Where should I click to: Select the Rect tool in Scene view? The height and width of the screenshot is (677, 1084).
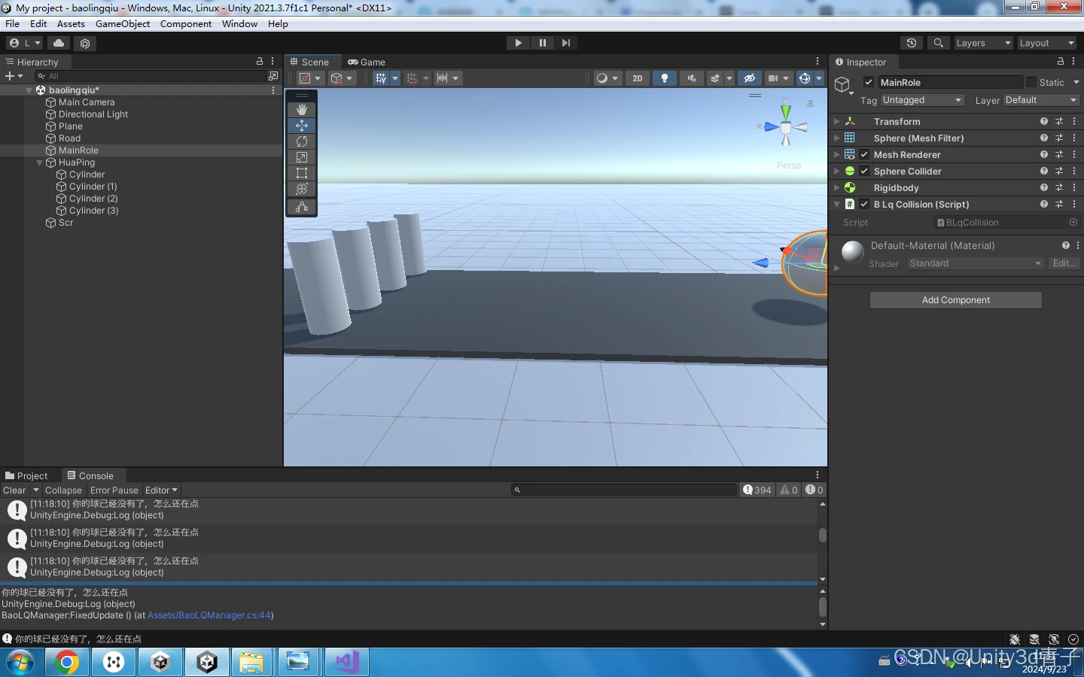(302, 173)
